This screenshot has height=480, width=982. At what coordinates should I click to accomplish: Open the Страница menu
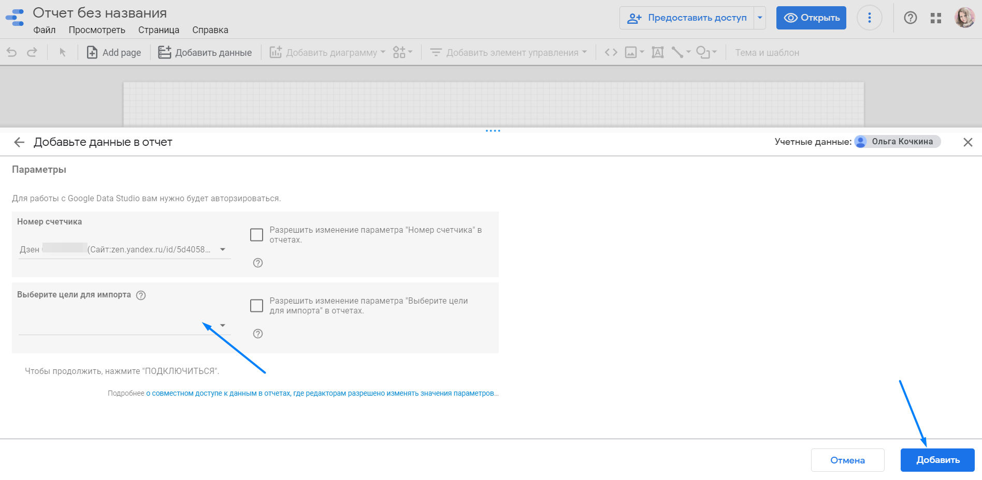pos(158,30)
